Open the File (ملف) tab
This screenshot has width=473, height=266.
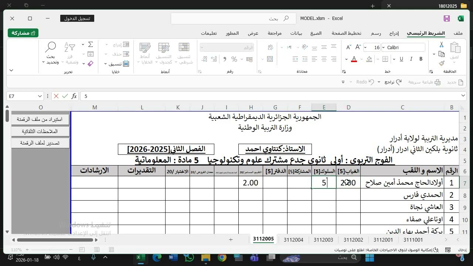coord(458,33)
